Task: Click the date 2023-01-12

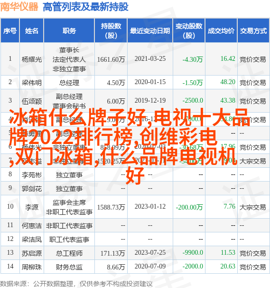Action: coord(150,206)
